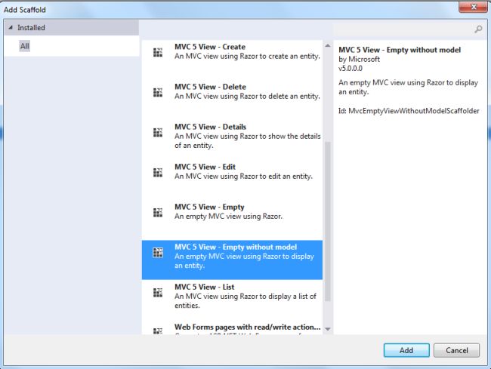Click the Web Forms pages scaffold icon

(158, 331)
